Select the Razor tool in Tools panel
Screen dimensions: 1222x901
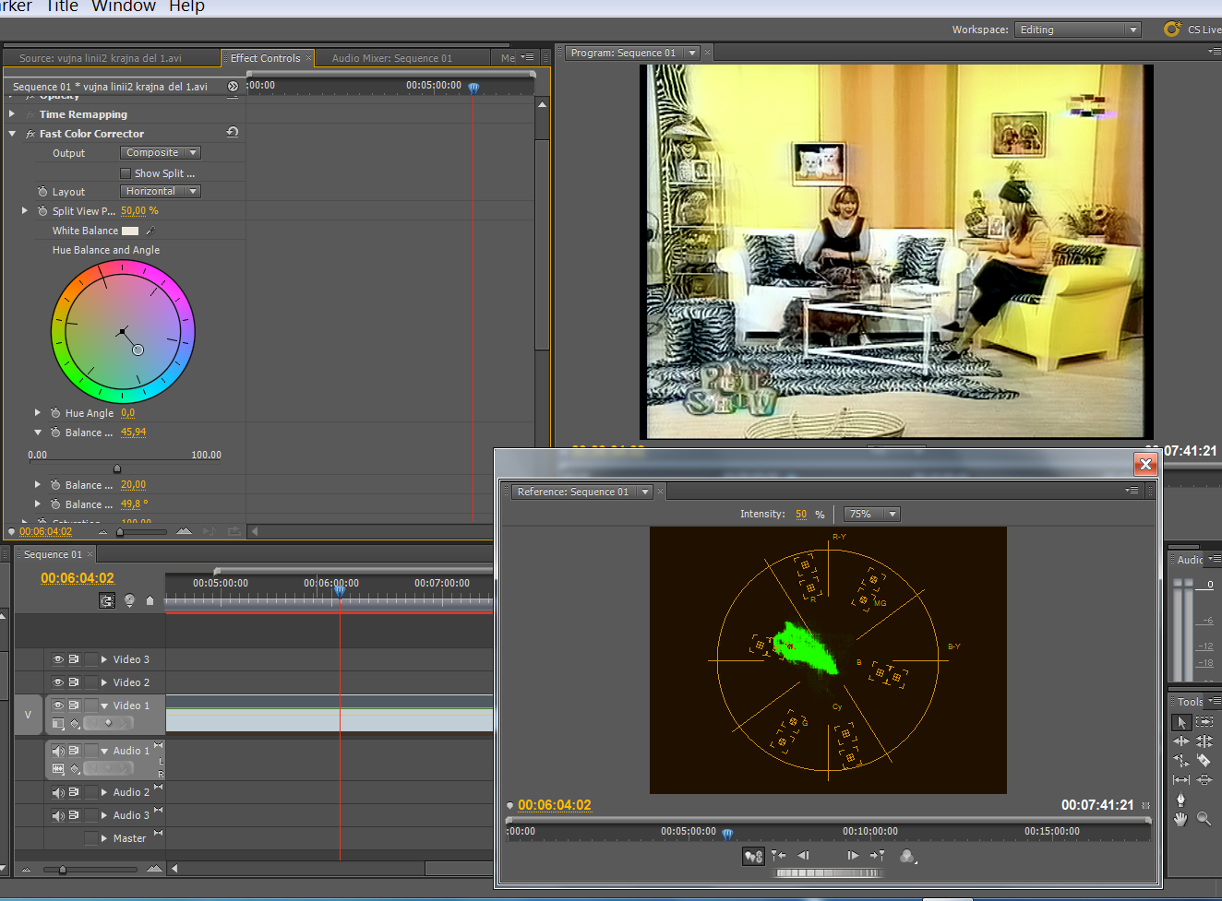click(x=1204, y=761)
